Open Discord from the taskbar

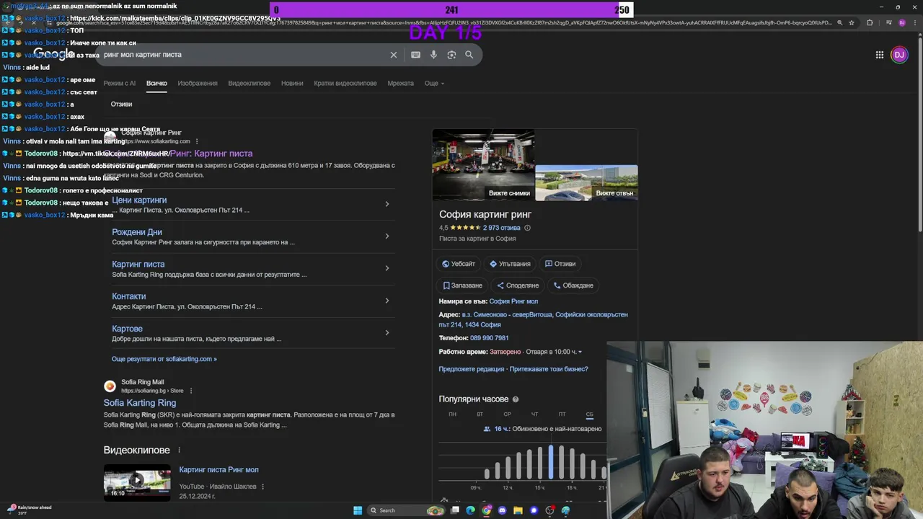[503, 510]
